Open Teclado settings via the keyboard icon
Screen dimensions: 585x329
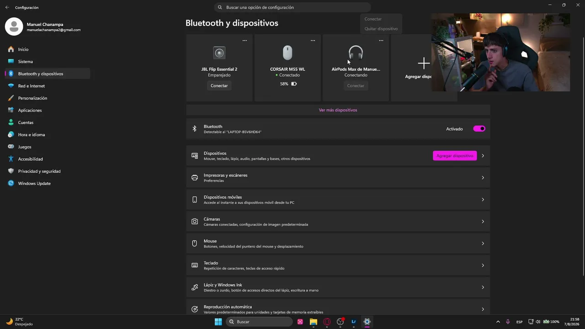click(195, 265)
